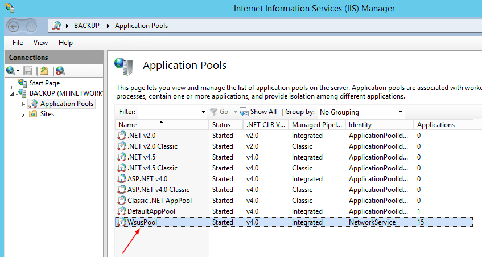Click the Delete Connection icon in Connections toolbar

tap(60, 71)
